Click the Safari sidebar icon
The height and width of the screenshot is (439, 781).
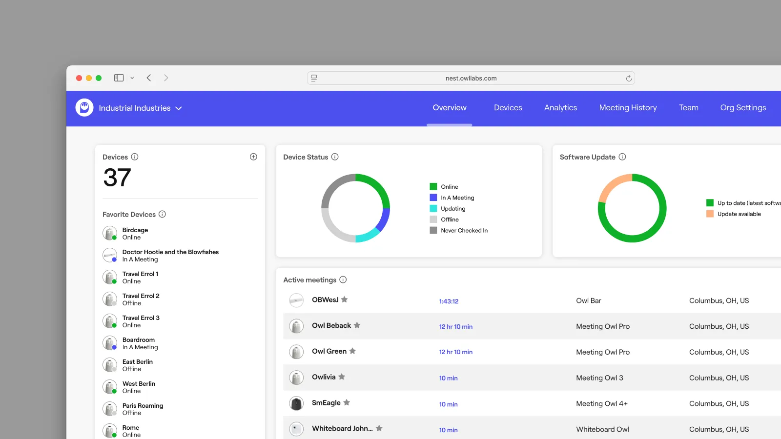point(118,78)
